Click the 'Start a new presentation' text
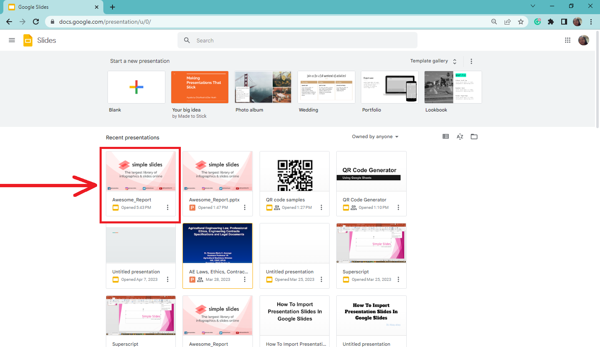The width and height of the screenshot is (600, 347). (140, 61)
